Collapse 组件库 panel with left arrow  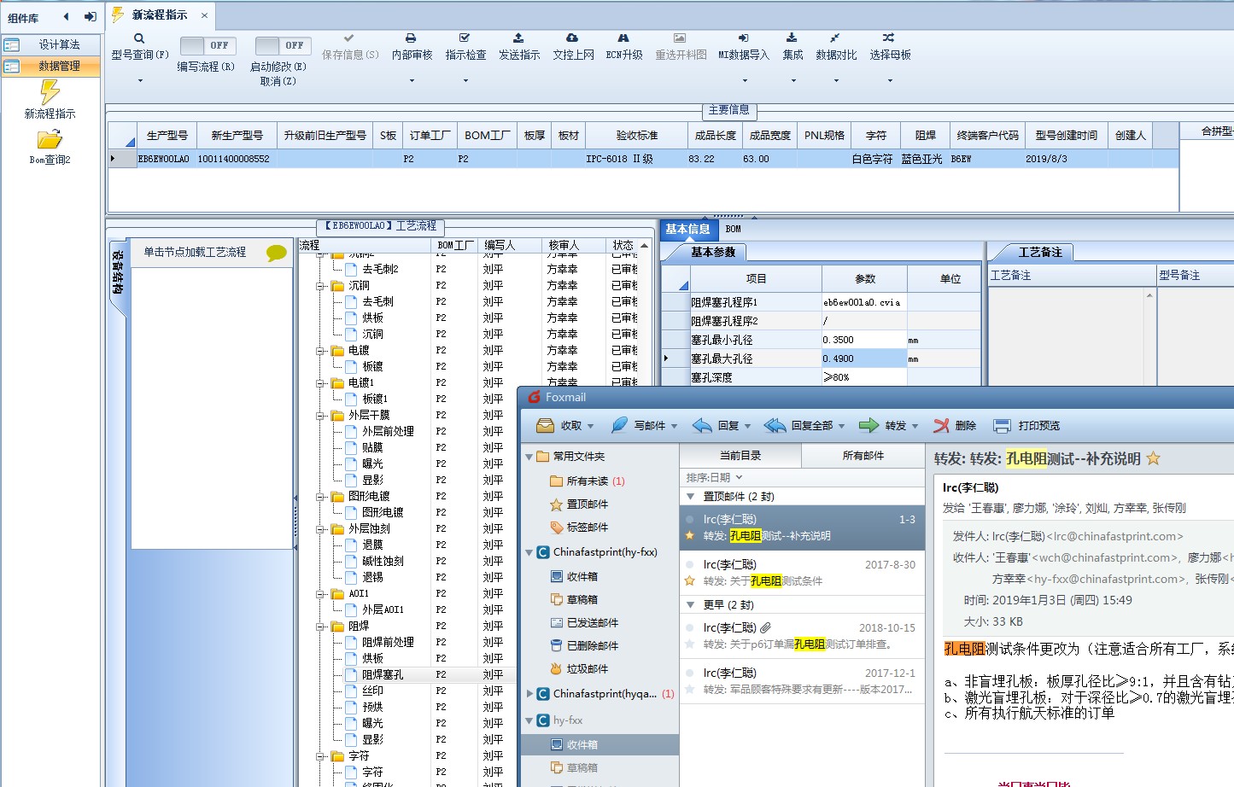tap(67, 17)
